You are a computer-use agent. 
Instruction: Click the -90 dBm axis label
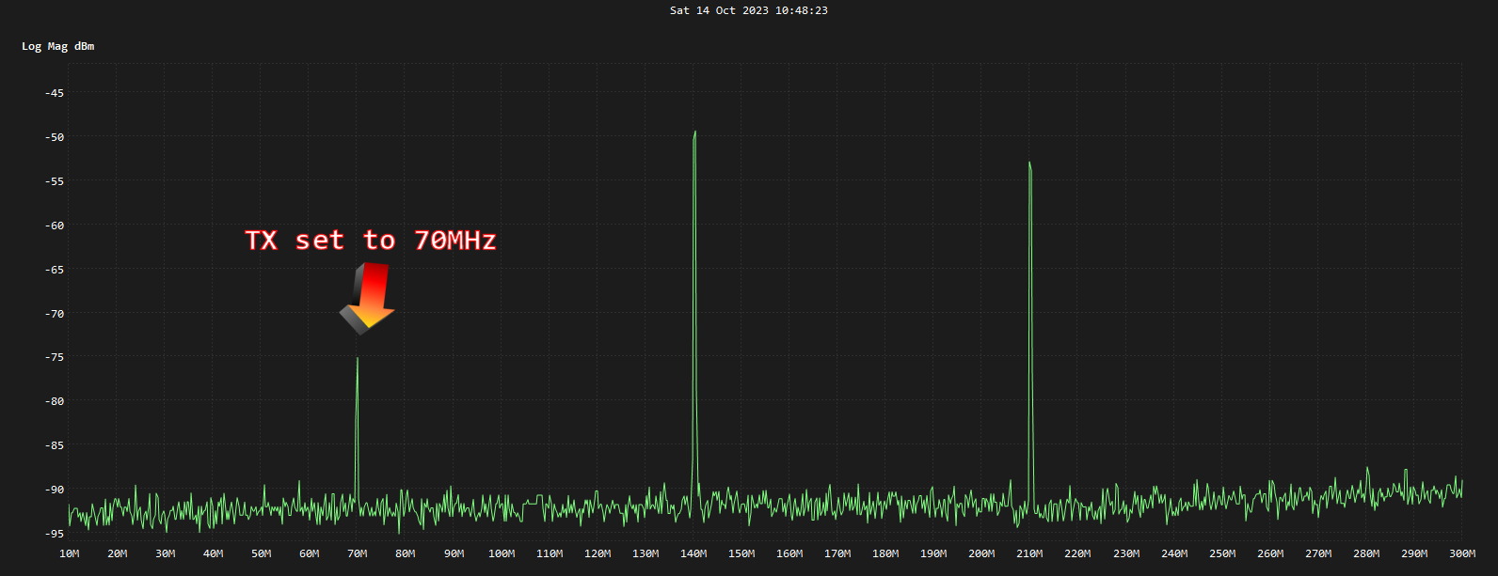[x=55, y=490]
